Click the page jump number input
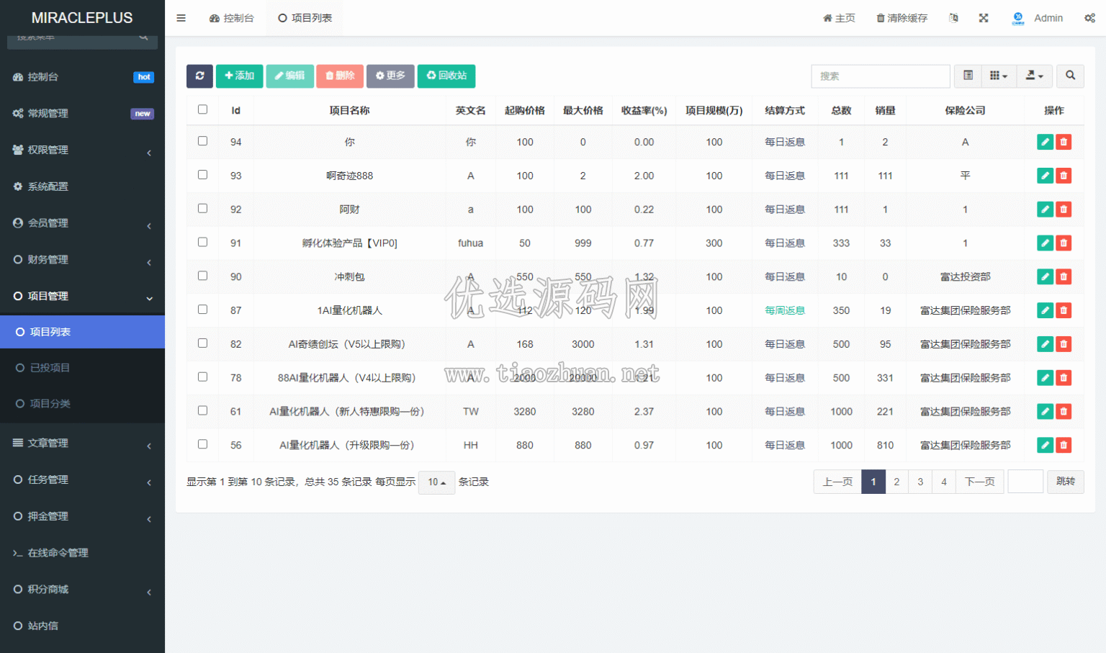The width and height of the screenshot is (1106, 653). [1025, 482]
